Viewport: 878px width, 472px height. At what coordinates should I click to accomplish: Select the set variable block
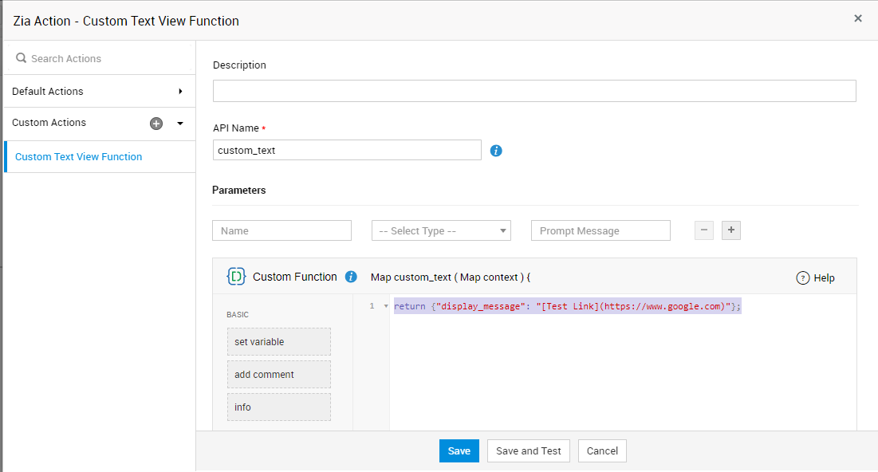278,342
